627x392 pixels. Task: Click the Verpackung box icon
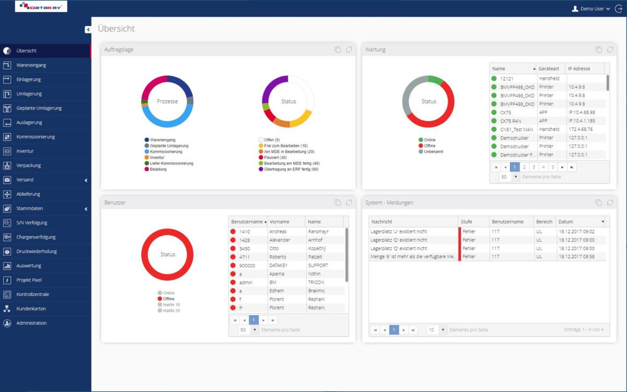tap(7, 165)
